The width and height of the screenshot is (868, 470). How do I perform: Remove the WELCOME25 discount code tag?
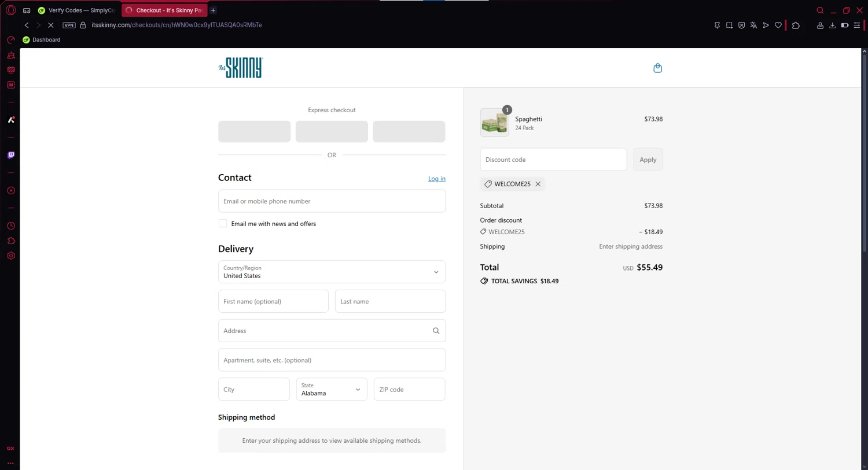tap(538, 184)
